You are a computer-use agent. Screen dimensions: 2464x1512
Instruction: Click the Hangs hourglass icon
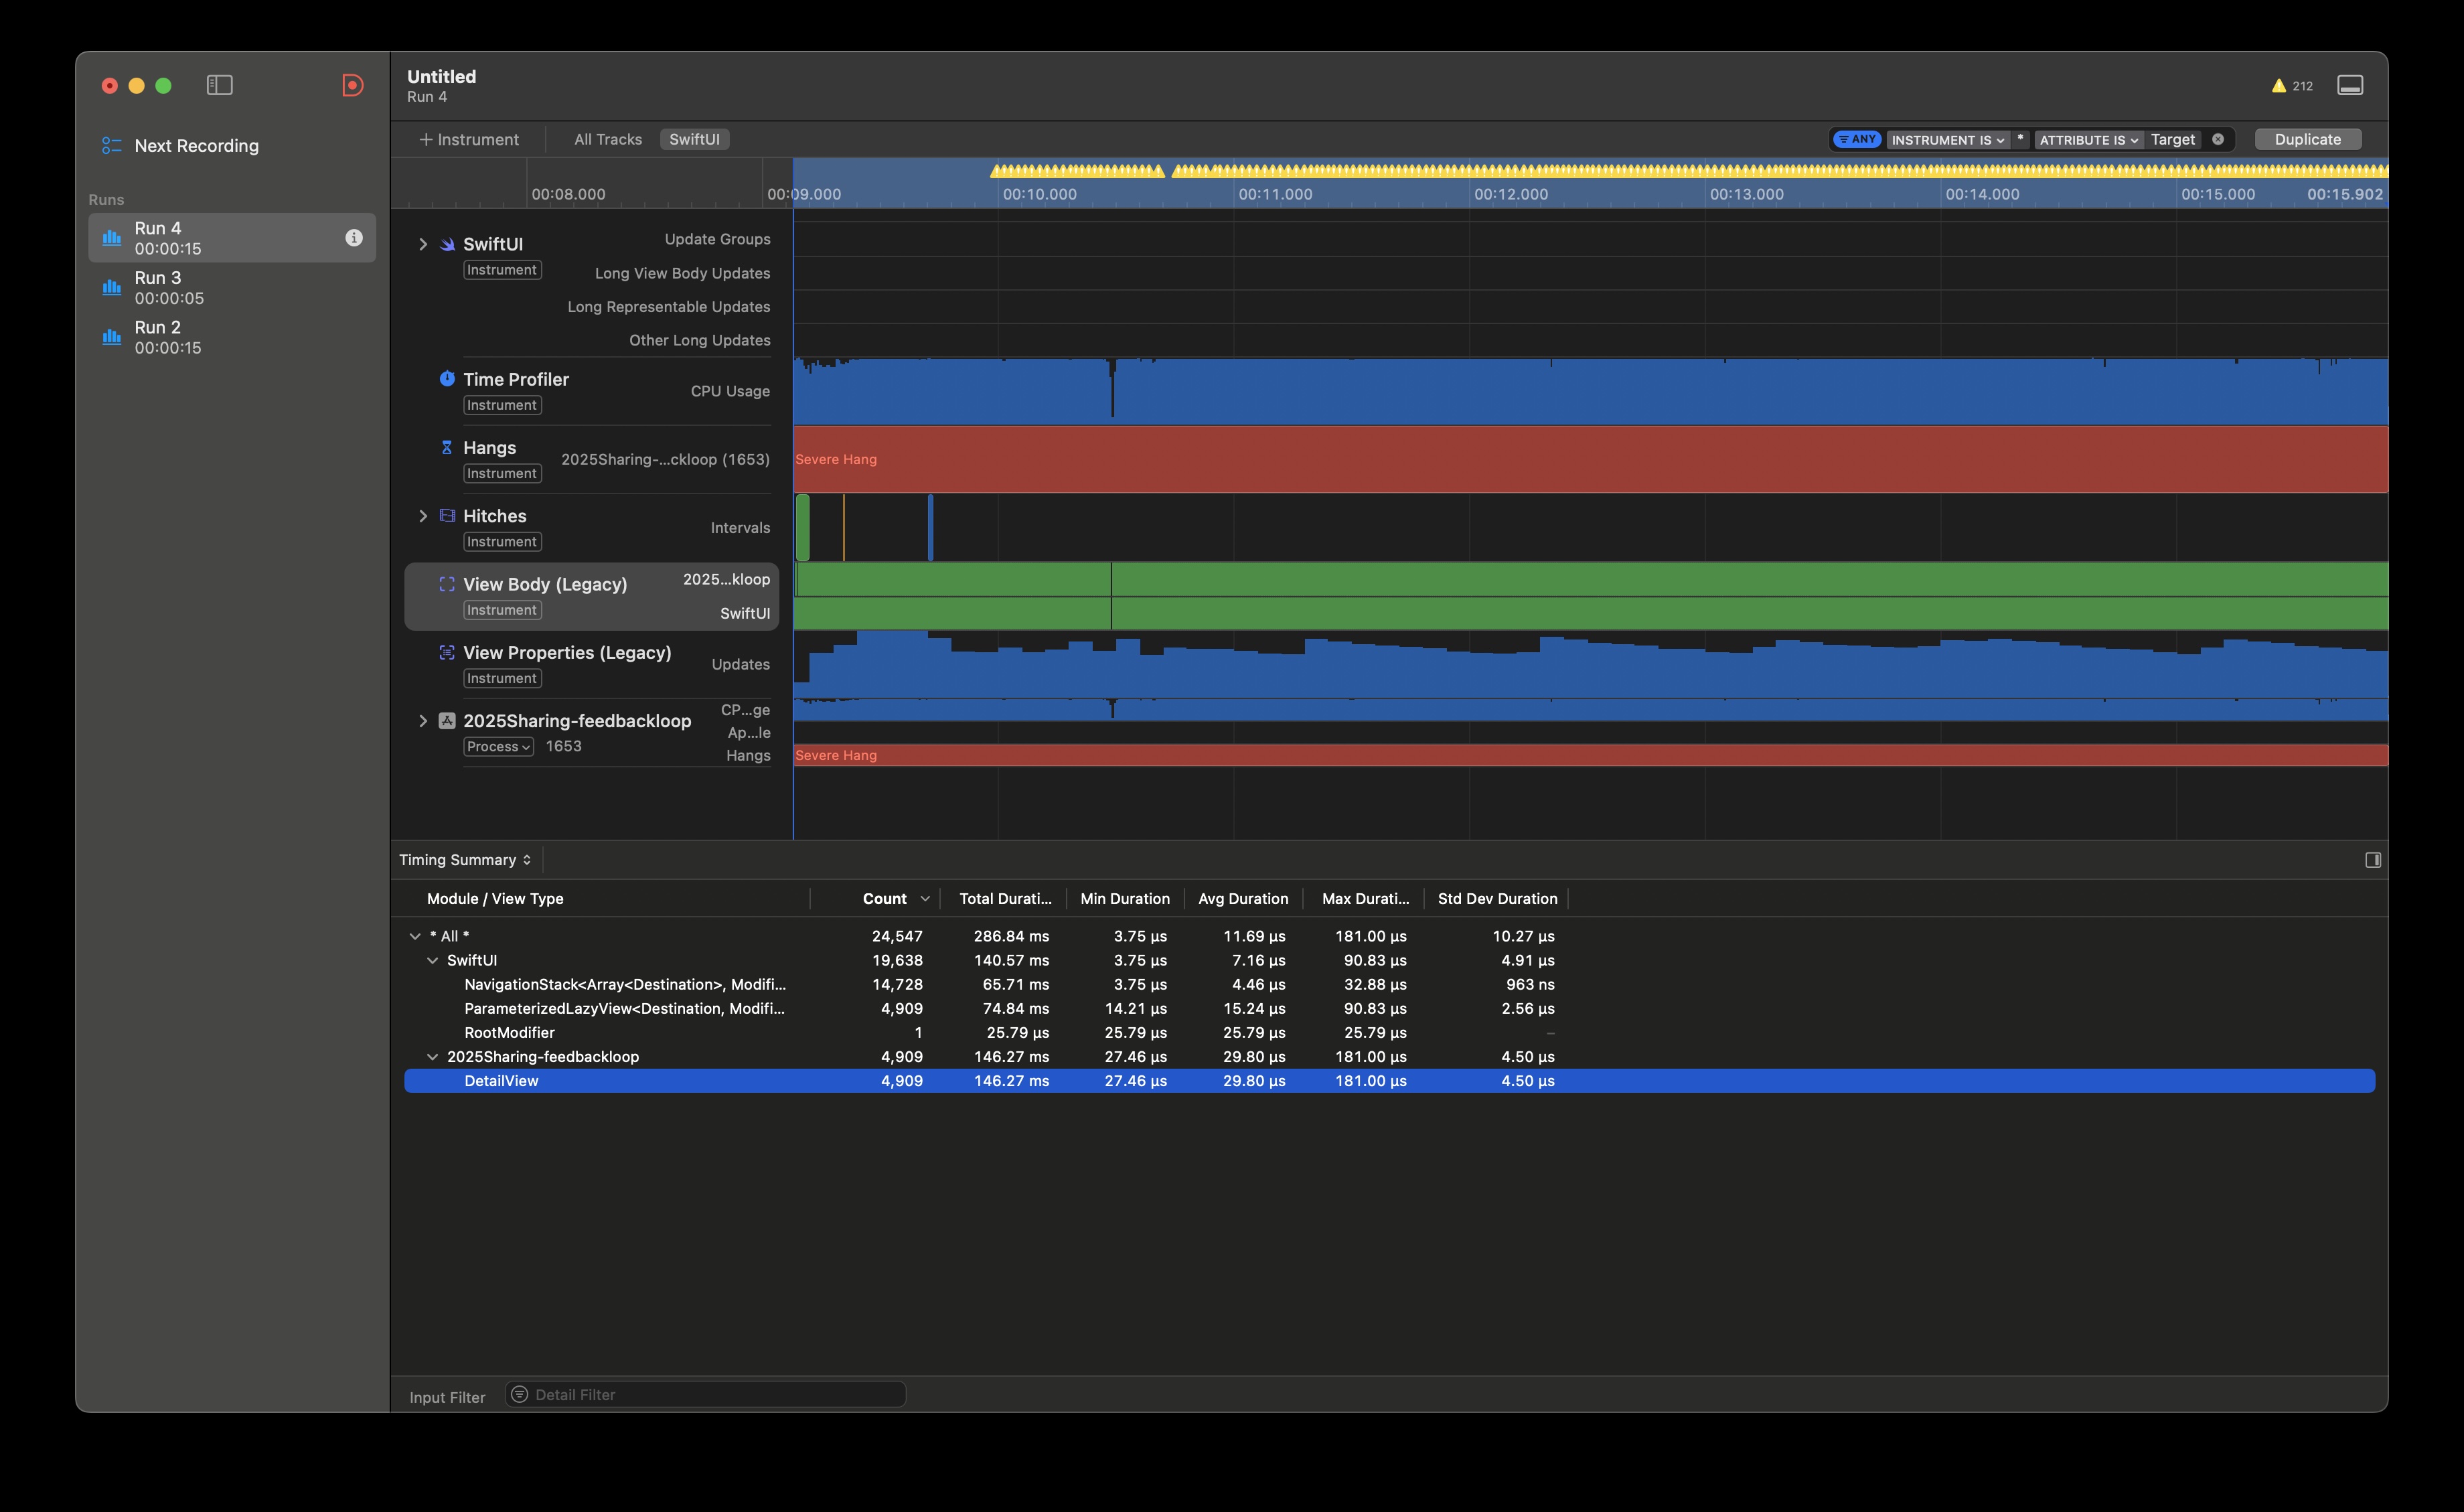tap(447, 447)
